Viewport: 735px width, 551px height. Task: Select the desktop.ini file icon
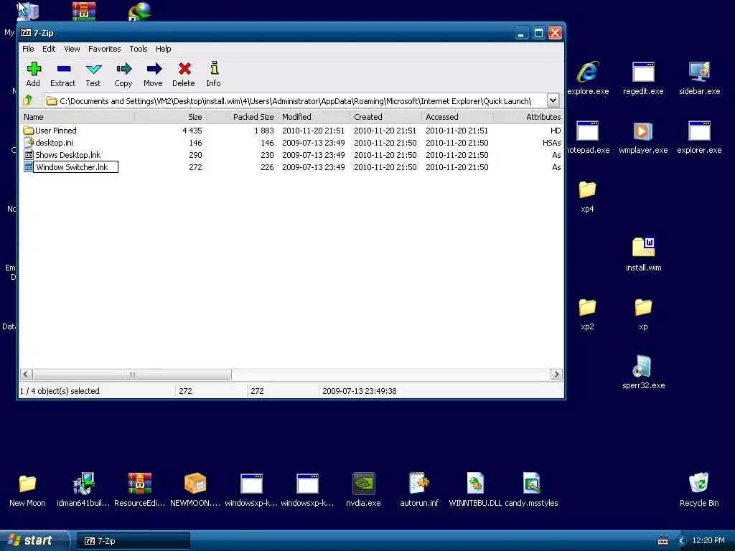[x=28, y=143]
